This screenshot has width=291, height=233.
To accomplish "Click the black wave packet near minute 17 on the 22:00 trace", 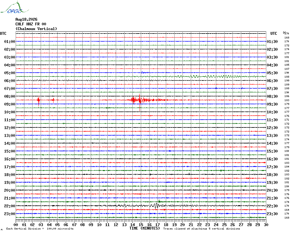I will click(x=156, y=205).
